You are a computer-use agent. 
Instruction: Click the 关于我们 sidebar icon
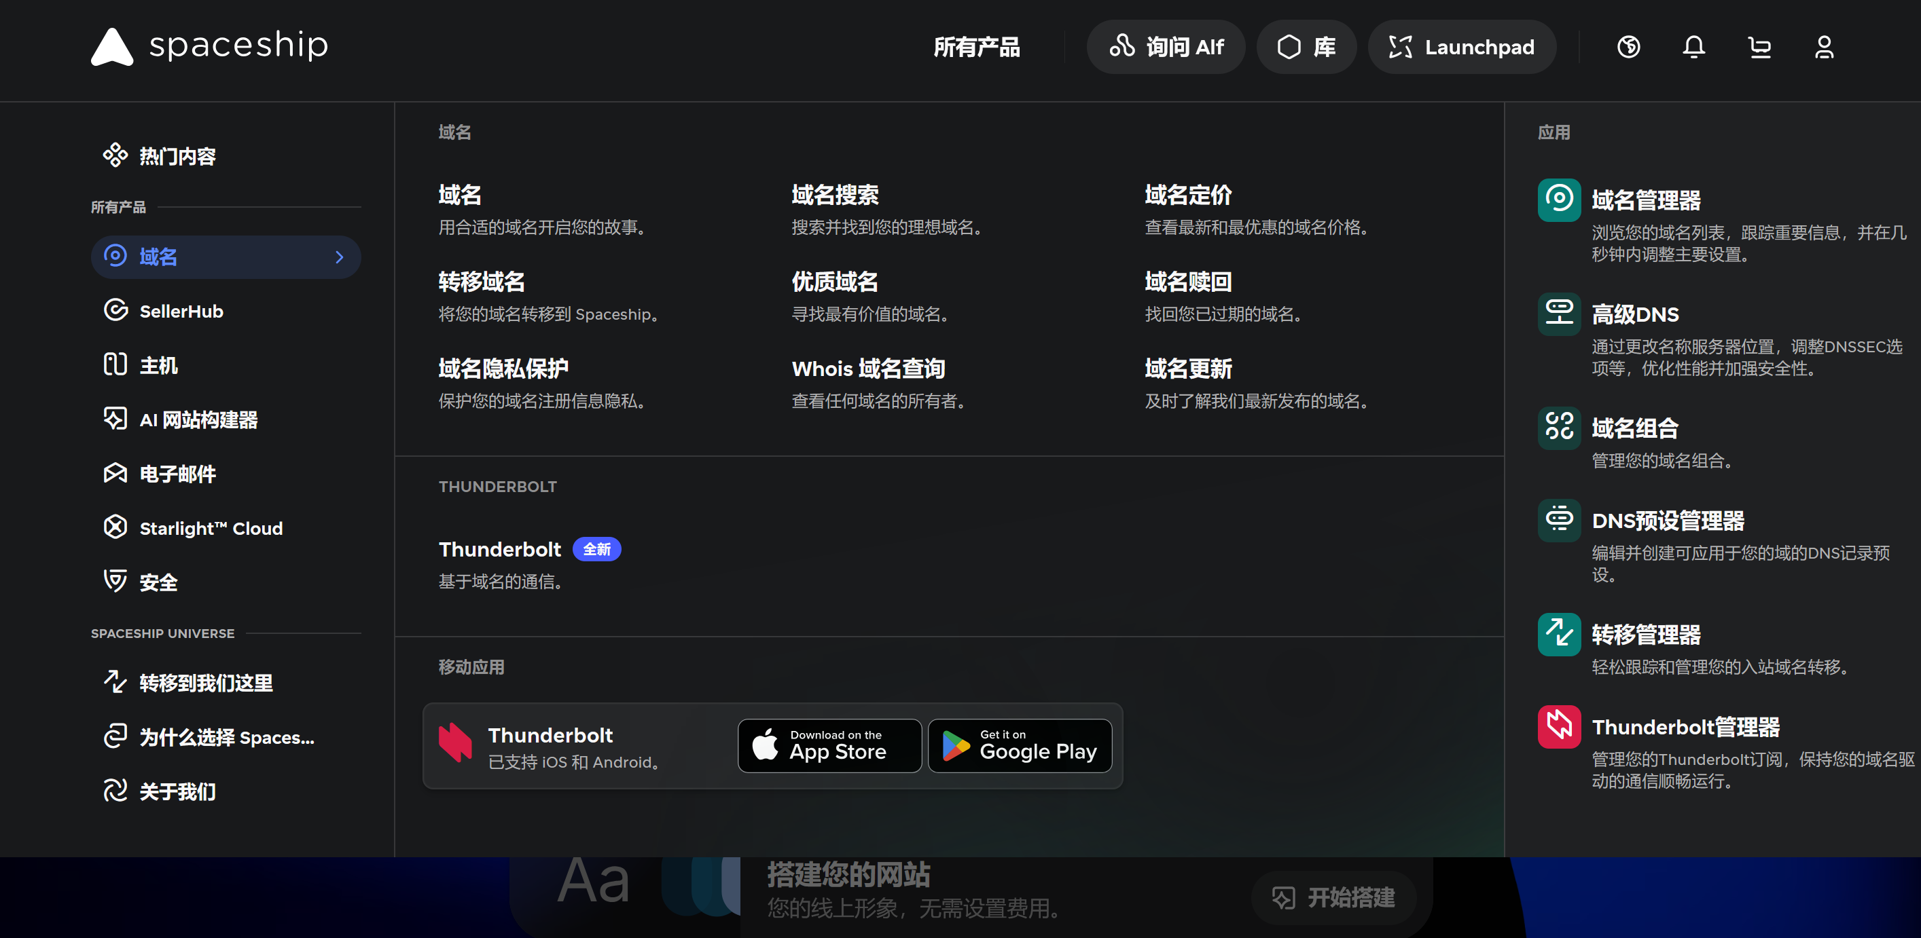pyautogui.click(x=115, y=791)
